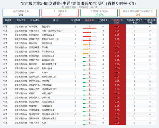Select the 新疆塔城 outlet cell
The image size is (159, 128).
tap(46, 27)
